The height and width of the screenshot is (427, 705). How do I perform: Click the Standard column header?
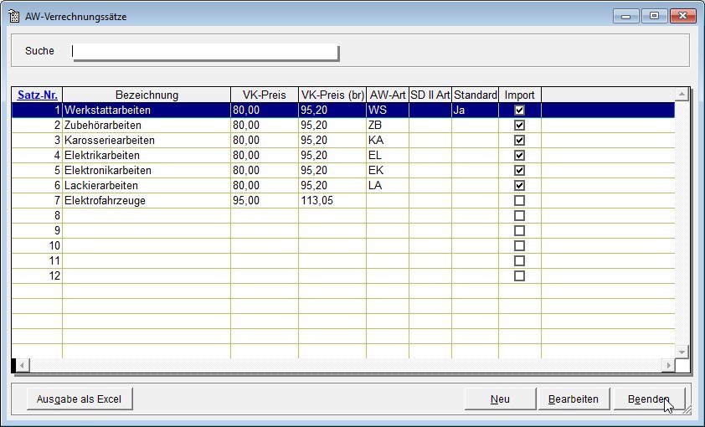pos(476,95)
